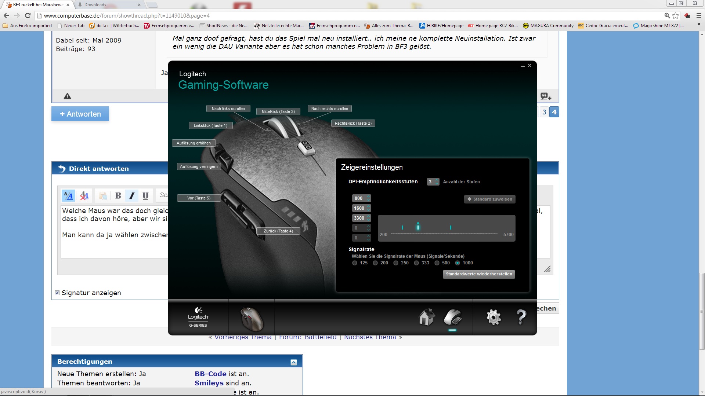Click the pointer settings mouse-chip icon
This screenshot has width=705, height=396.
pyautogui.click(x=452, y=317)
